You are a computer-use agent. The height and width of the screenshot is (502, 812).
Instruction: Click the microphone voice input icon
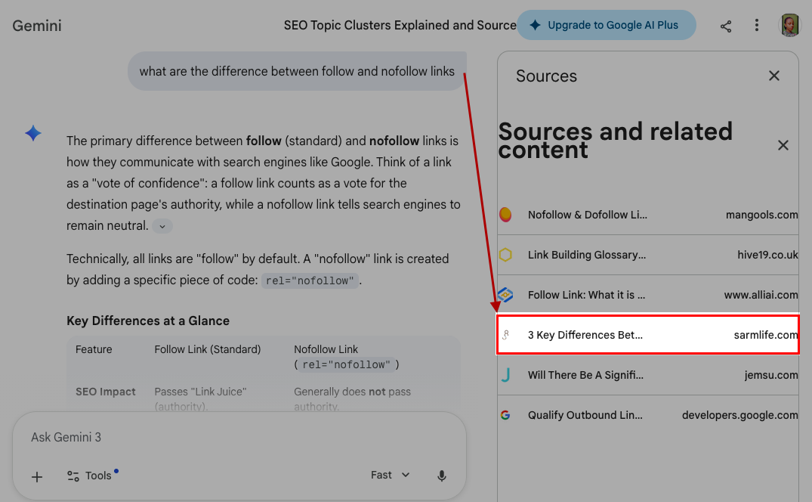(442, 476)
